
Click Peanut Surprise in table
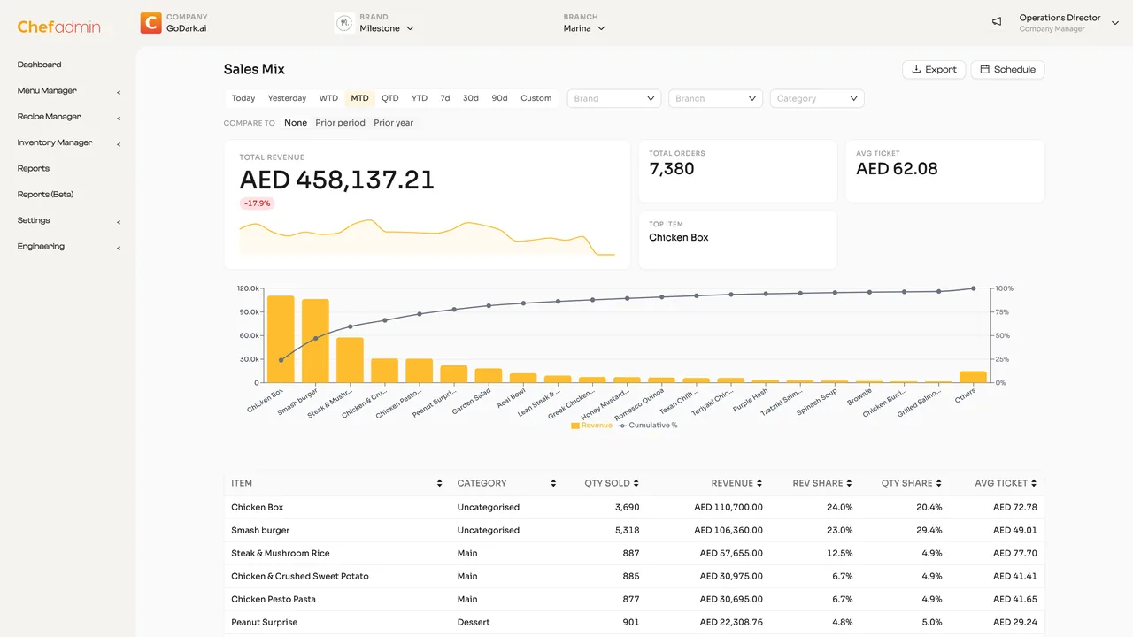[x=265, y=622]
